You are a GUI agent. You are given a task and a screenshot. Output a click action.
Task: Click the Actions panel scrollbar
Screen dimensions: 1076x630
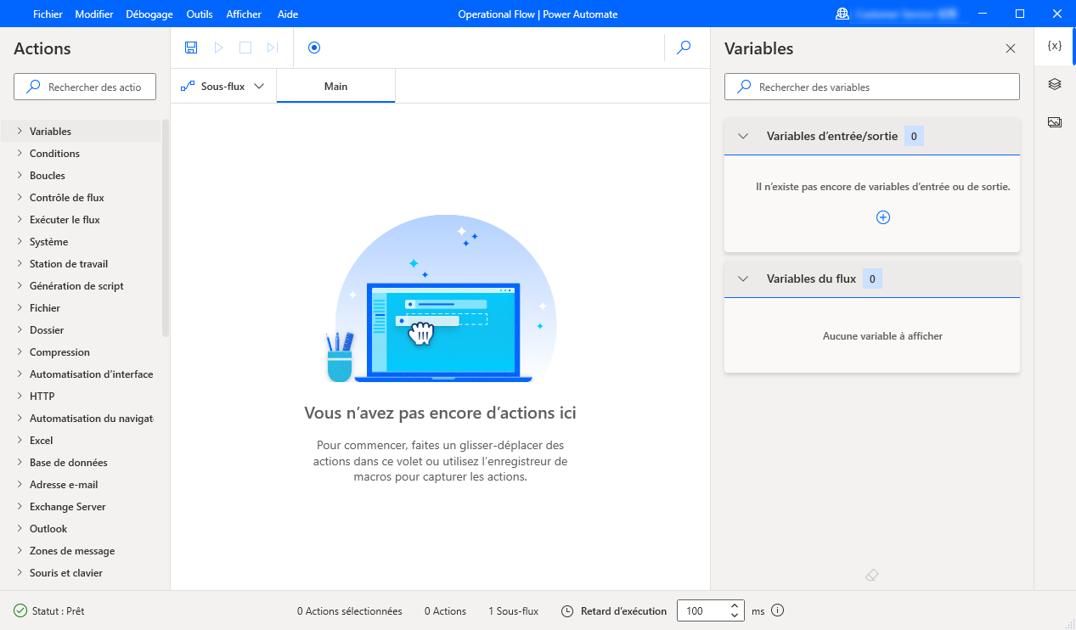pyautogui.click(x=166, y=228)
